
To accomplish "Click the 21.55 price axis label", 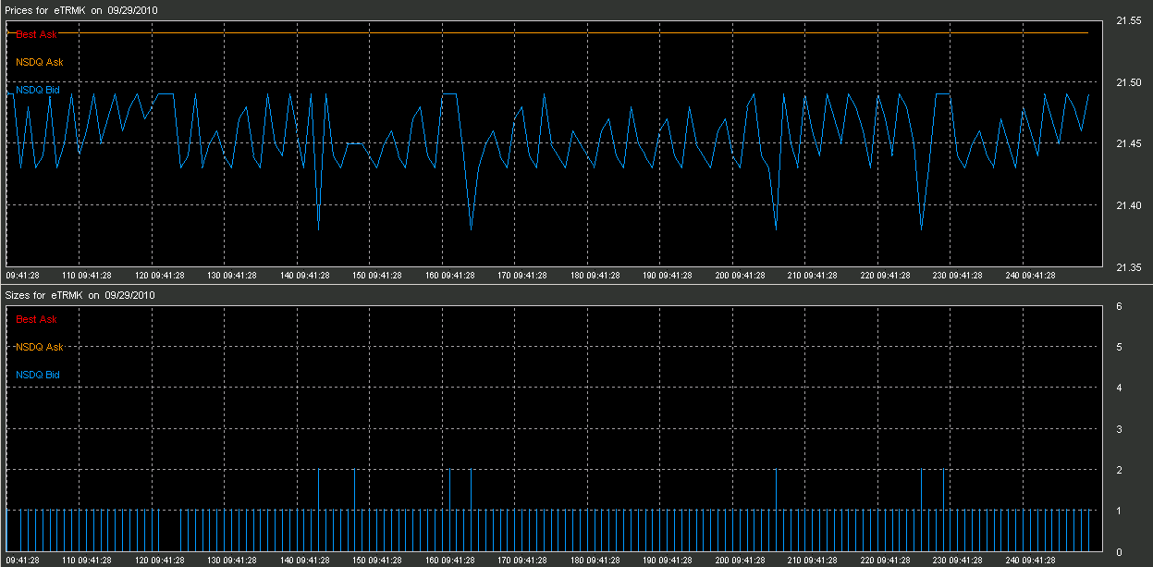I will click(1128, 22).
